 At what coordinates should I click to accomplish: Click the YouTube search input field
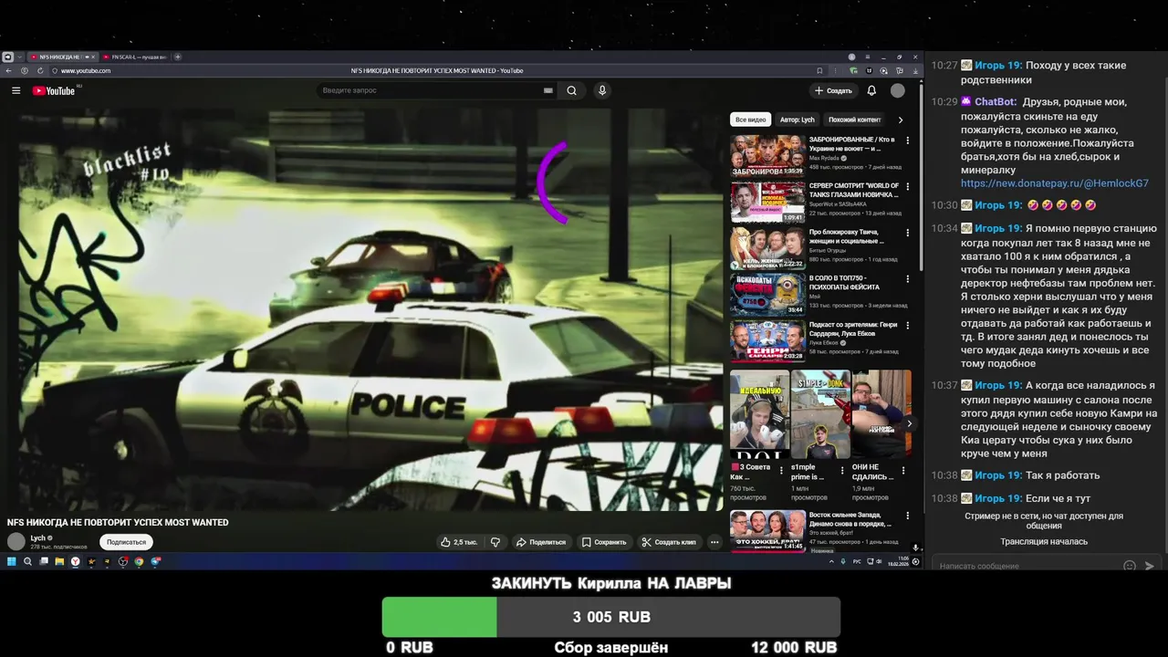click(431, 90)
